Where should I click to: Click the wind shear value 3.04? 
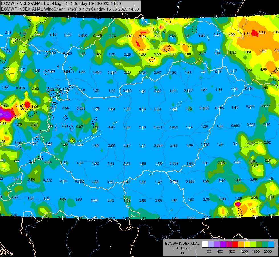click(111, 109)
